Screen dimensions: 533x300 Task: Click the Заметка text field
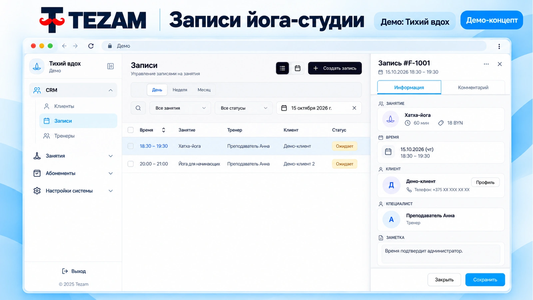click(441, 254)
